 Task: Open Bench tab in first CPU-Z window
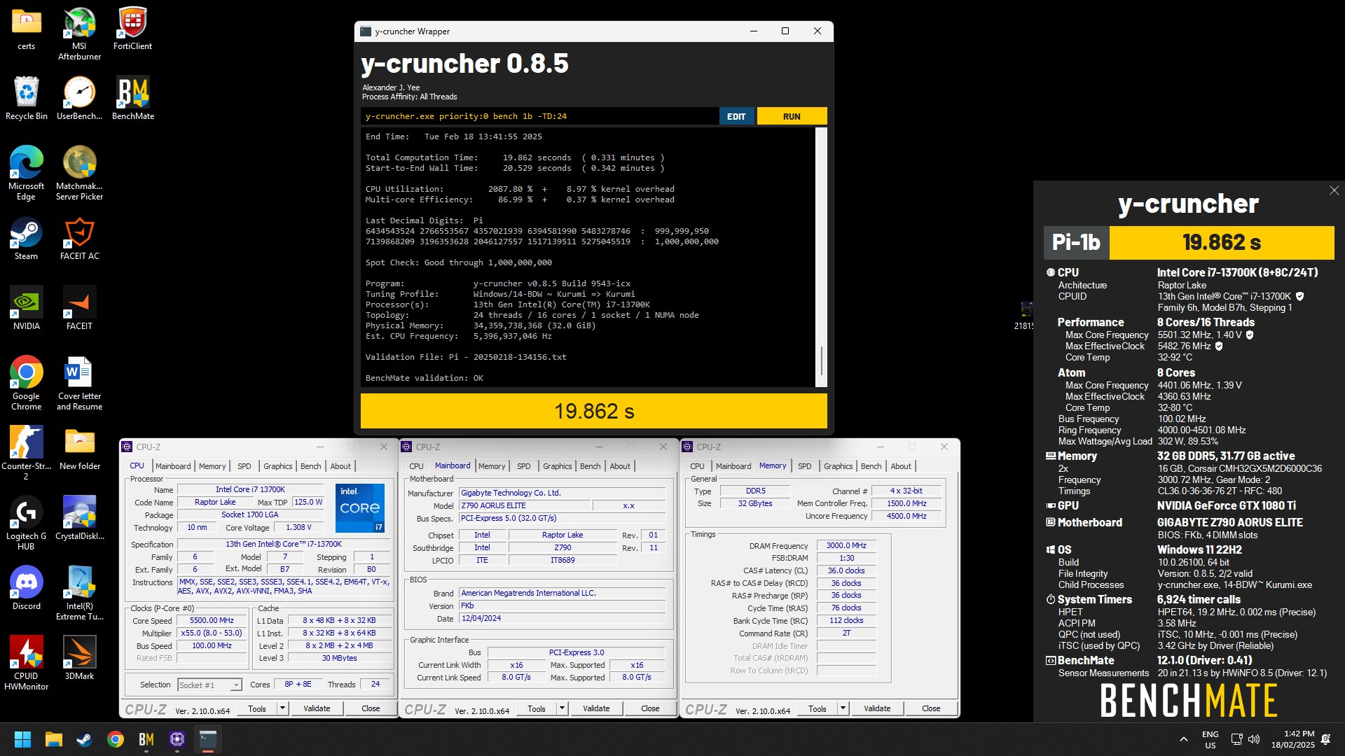click(311, 466)
